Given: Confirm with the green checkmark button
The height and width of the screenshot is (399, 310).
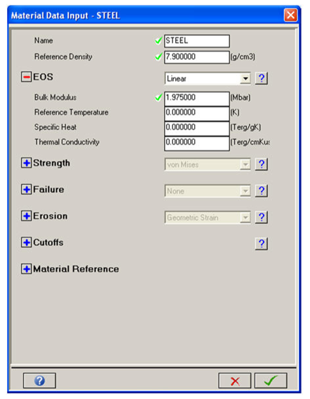Looking at the screenshot, I should (x=271, y=381).
